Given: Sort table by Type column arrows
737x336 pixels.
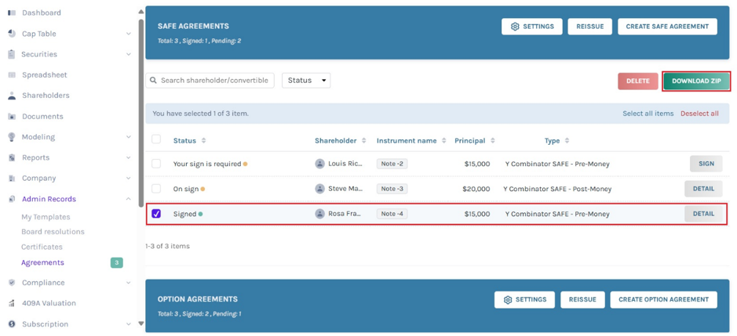Looking at the screenshot, I should pyautogui.click(x=567, y=140).
